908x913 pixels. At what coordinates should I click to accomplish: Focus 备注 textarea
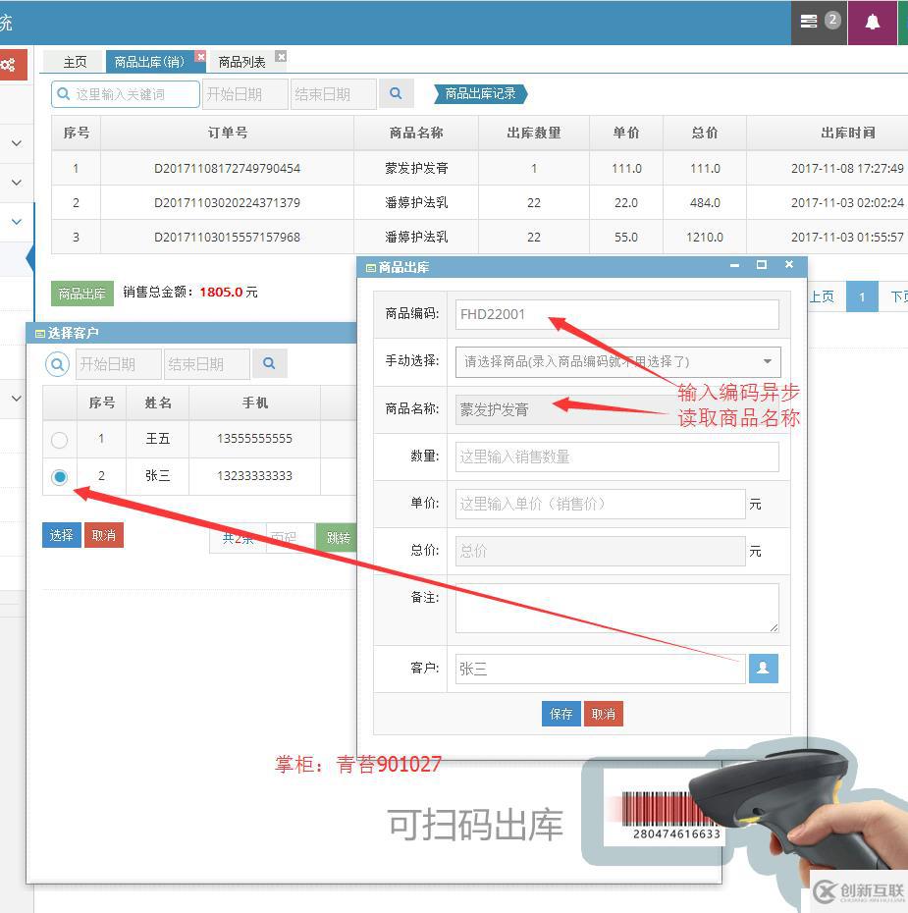tap(617, 608)
